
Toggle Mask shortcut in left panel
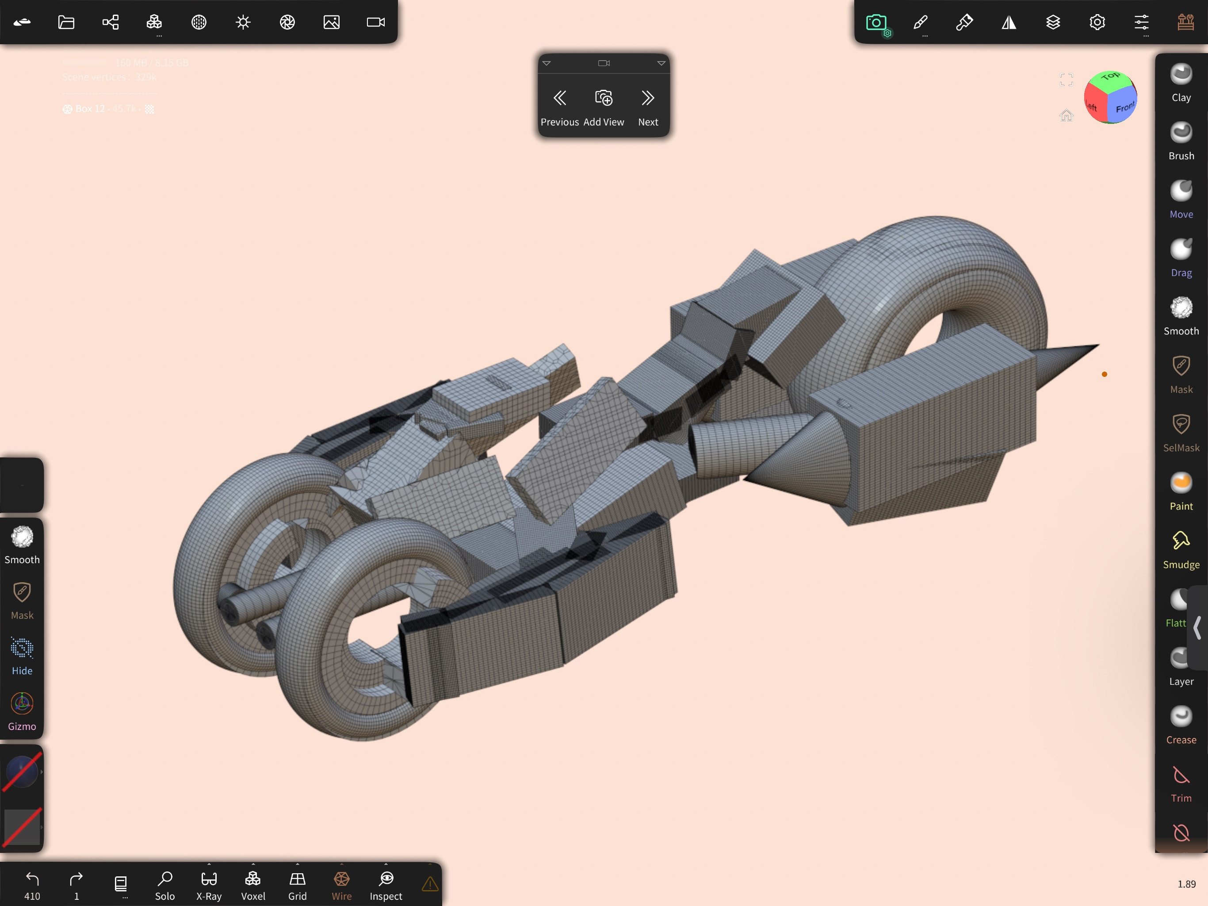(x=22, y=601)
